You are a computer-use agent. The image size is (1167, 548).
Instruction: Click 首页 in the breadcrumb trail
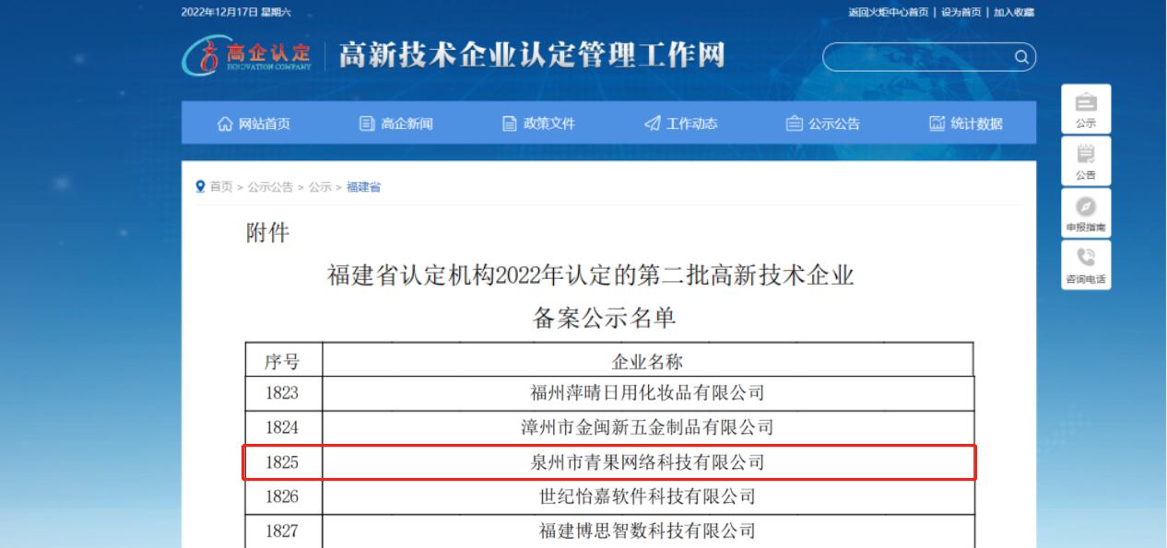click(221, 187)
